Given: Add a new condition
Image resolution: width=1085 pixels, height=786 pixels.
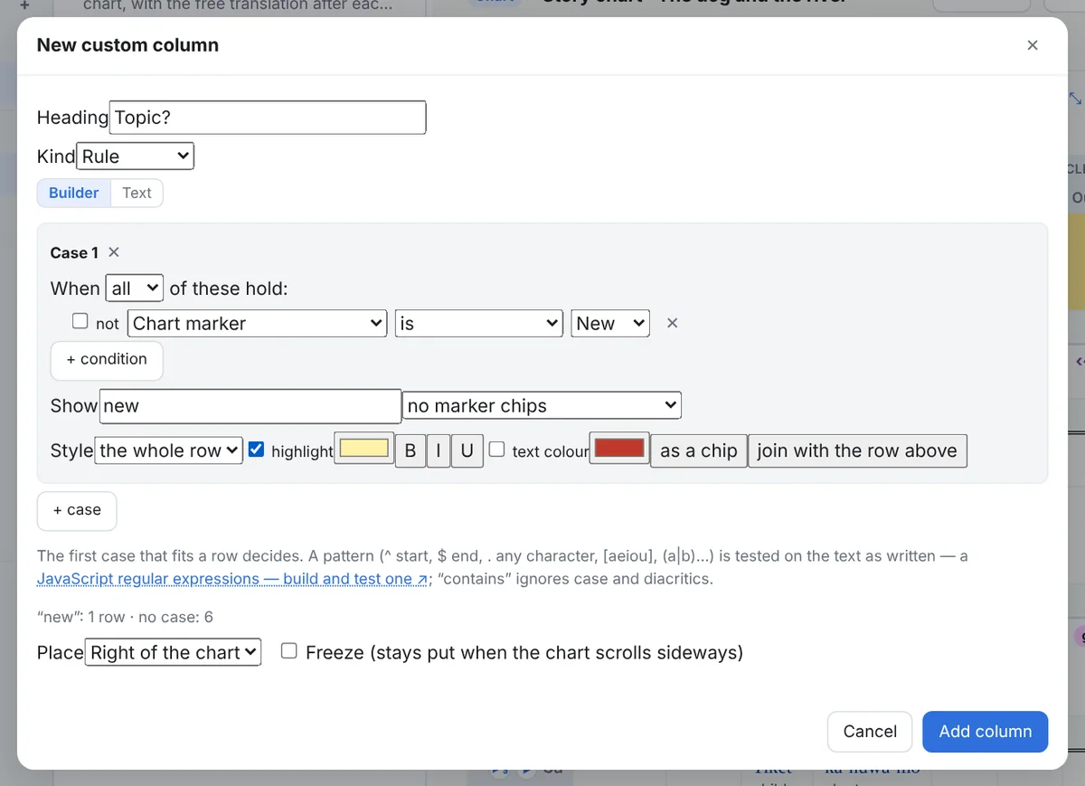Looking at the screenshot, I should (107, 360).
